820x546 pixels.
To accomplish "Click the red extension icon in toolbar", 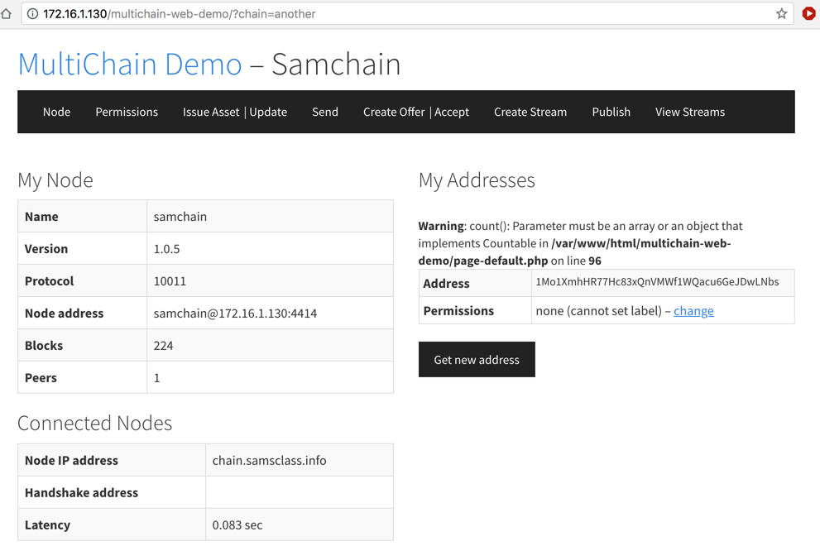I will click(808, 13).
